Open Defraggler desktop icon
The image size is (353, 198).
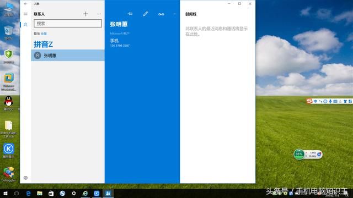click(x=9, y=174)
